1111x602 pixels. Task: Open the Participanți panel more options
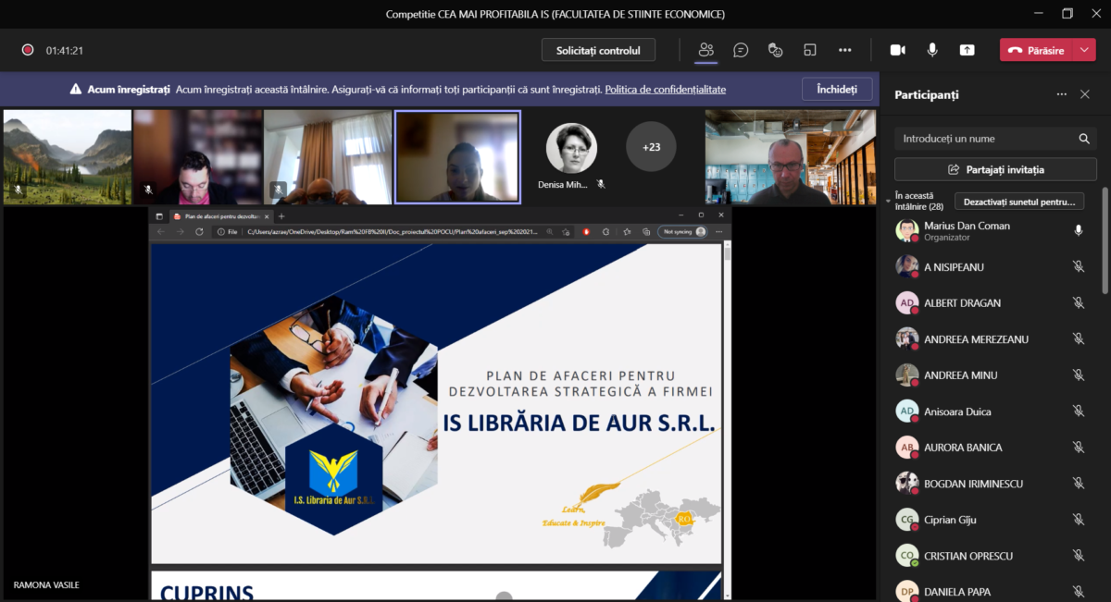pyautogui.click(x=1061, y=94)
